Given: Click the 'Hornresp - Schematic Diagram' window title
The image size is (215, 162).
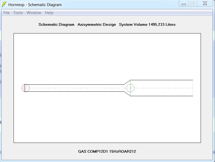Looking at the screenshot, I should pos(35,5).
